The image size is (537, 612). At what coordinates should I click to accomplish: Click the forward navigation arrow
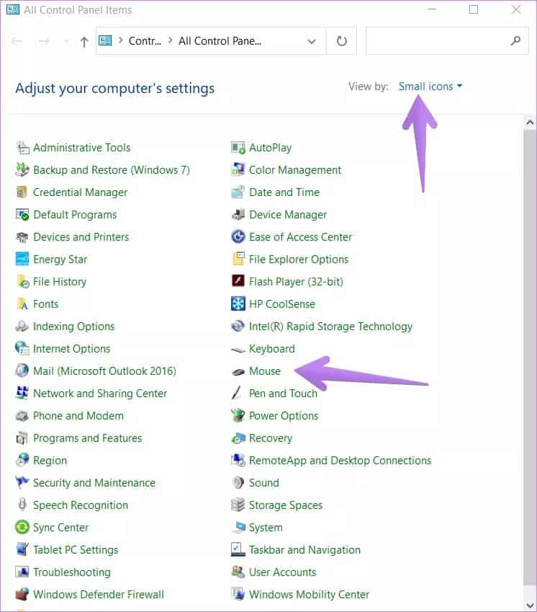(45, 41)
